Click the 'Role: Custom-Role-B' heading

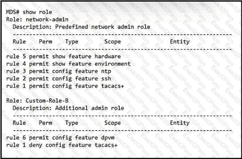(37, 101)
